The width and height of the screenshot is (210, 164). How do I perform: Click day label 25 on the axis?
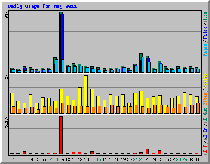[x=160, y=159]
